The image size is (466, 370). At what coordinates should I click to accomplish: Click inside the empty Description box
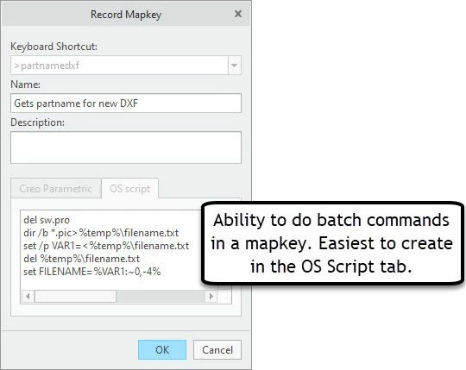126,147
